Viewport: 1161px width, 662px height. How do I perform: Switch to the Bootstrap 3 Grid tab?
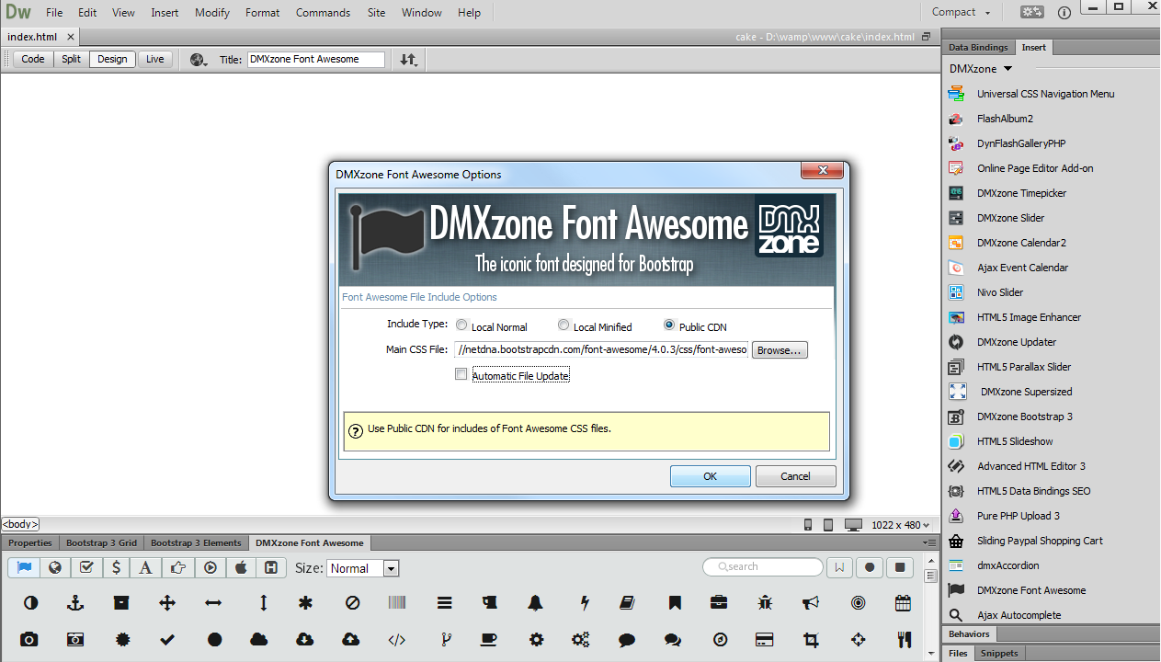(101, 542)
